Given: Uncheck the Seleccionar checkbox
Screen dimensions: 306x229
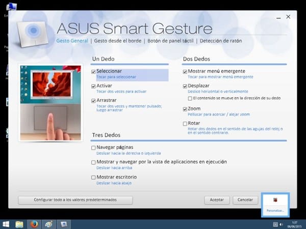Looking at the screenshot, I should click(93, 72).
